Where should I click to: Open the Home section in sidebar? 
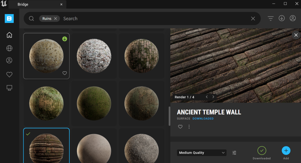click(9, 35)
